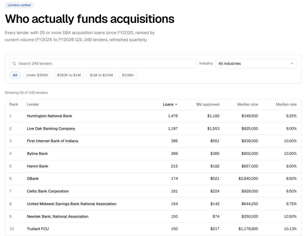Click the Loans sort arrow icon
This screenshot has height=236, width=306.
176,105
